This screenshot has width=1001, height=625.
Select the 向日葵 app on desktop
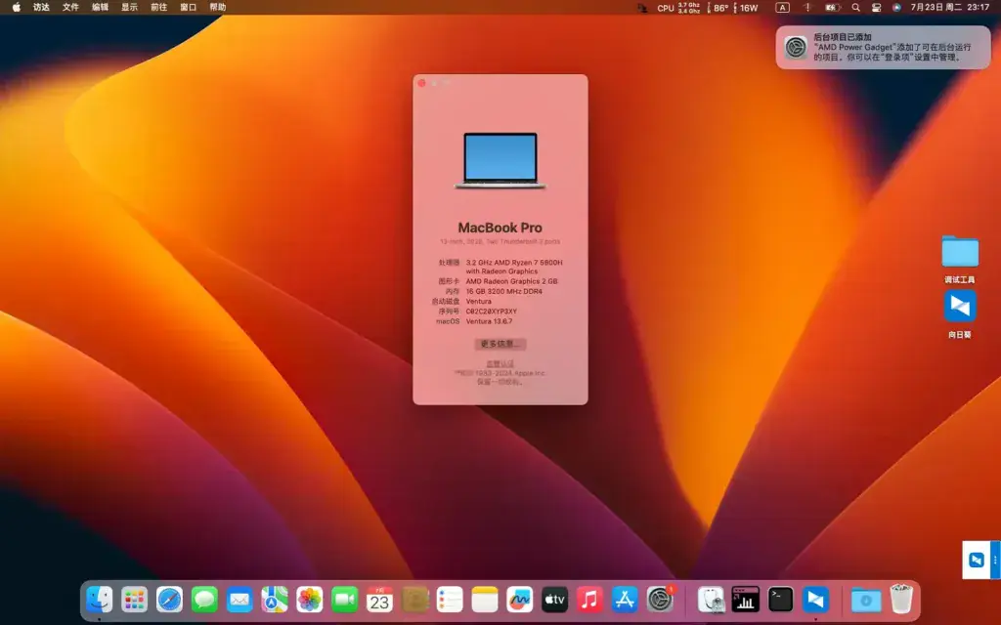(960, 314)
